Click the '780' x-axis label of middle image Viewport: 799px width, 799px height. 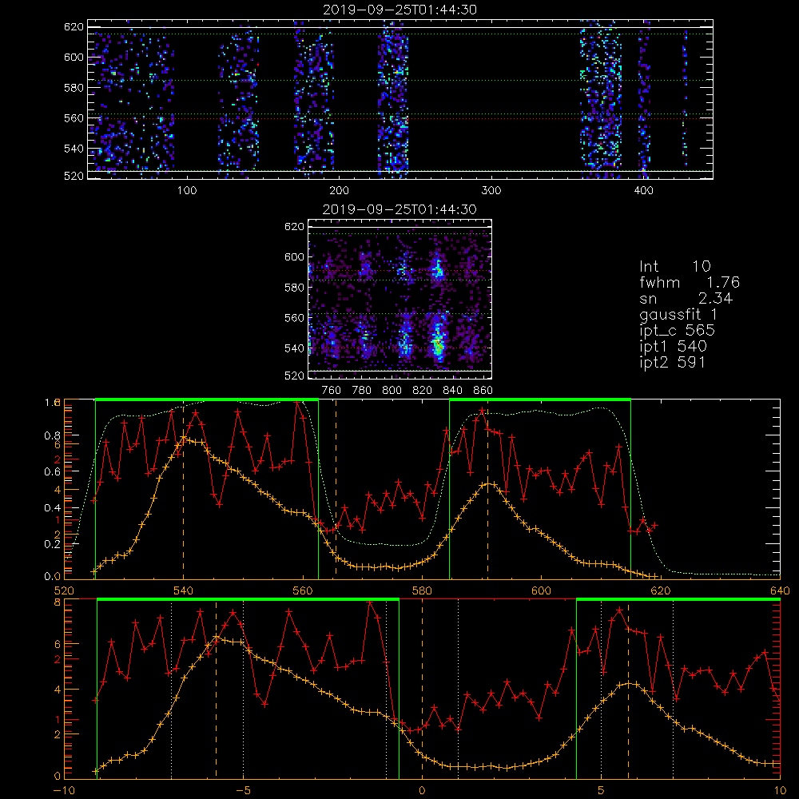[362, 391]
